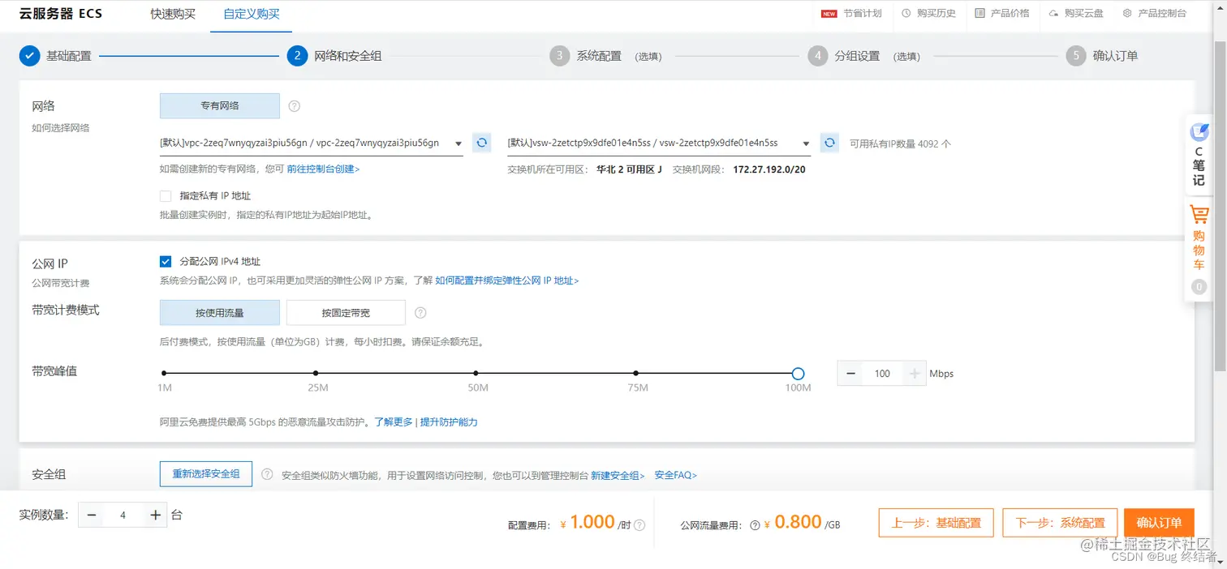Screen dimensions: 1227x569
Task: Click 如何选择网络 help text
Action: (x=61, y=128)
